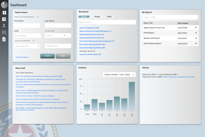The width and height of the screenshot is (205, 137).
Task: Open Documents Requiring Security Assignment (5)
Action: coord(97,41)
